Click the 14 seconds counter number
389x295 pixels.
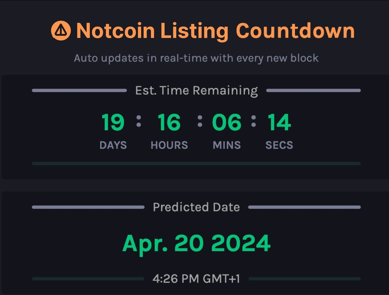(x=279, y=123)
